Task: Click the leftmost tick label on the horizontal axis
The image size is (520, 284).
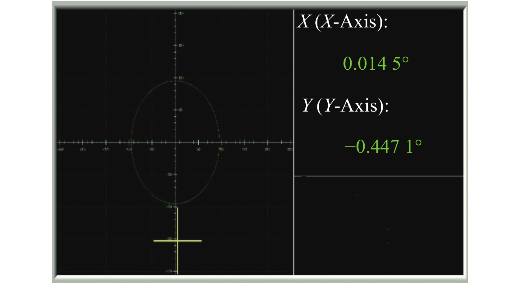Action: 61,149
